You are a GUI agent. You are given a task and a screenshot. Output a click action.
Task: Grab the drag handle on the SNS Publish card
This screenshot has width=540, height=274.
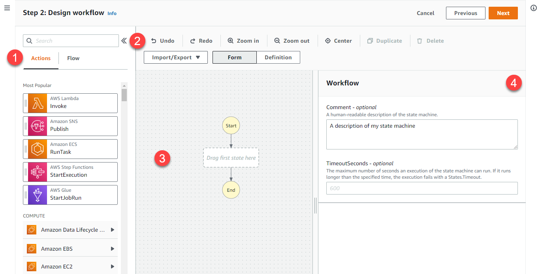(x=26, y=126)
